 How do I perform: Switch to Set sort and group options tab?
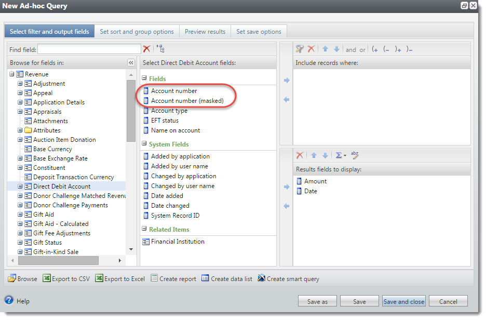pos(137,31)
